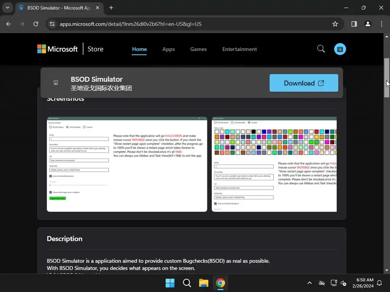View site information icon in address bar
390x292 pixels.
click(52, 24)
